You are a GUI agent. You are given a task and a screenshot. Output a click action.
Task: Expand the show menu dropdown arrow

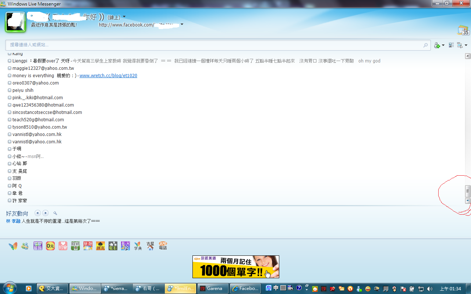tap(466, 46)
